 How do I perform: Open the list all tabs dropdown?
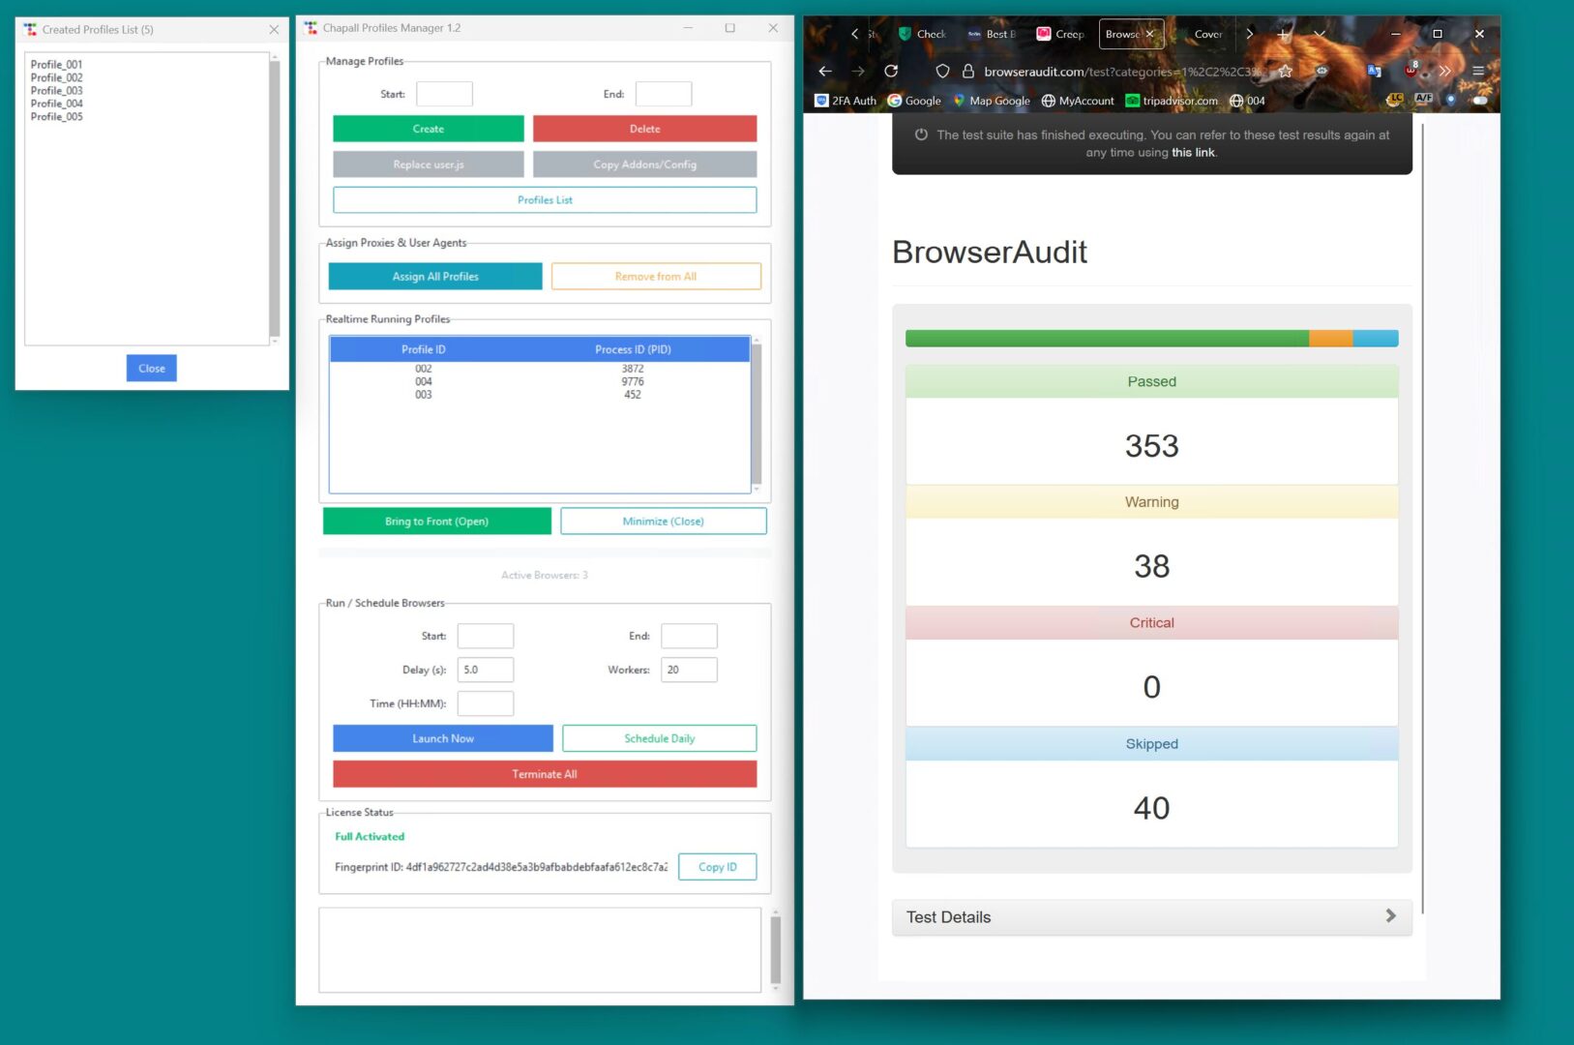click(x=1320, y=34)
